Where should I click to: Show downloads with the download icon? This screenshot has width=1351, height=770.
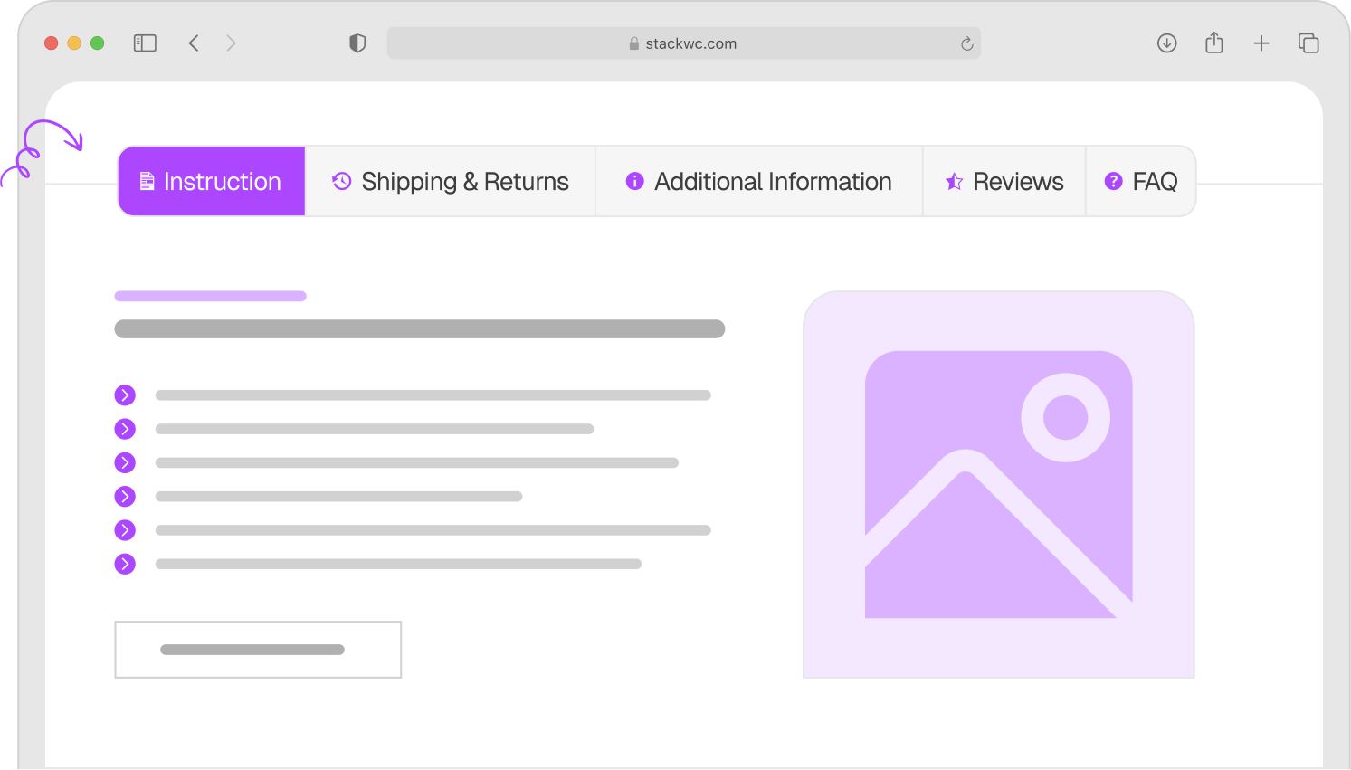pyautogui.click(x=1166, y=43)
